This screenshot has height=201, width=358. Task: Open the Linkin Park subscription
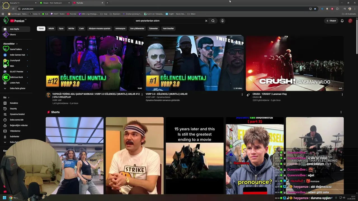tap(16, 83)
